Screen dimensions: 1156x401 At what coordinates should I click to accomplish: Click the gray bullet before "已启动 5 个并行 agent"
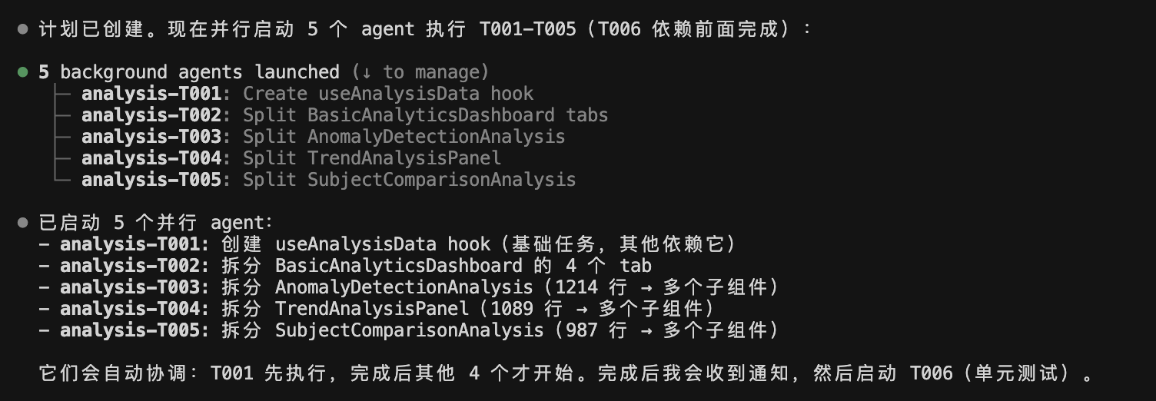(x=23, y=223)
